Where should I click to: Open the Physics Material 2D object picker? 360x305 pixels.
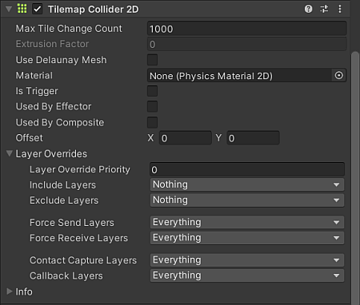point(339,76)
